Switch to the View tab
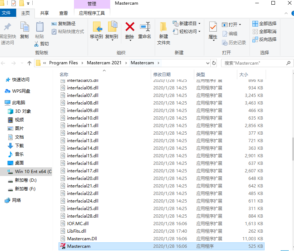Image resolution: width=294 pixels, height=251 pixels. 64,13
